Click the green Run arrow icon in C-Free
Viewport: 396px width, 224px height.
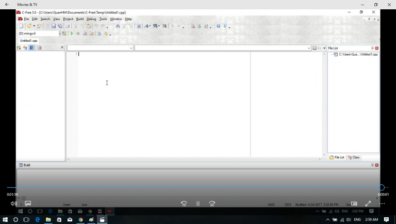72,34
